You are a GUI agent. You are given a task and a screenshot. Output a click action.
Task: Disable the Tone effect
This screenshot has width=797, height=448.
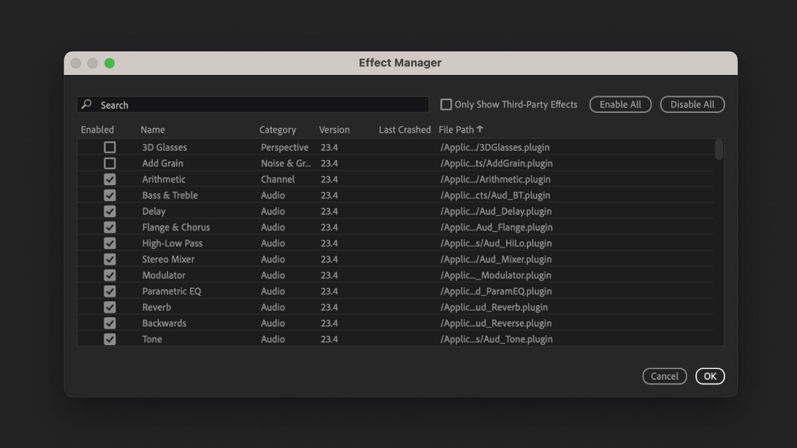110,338
